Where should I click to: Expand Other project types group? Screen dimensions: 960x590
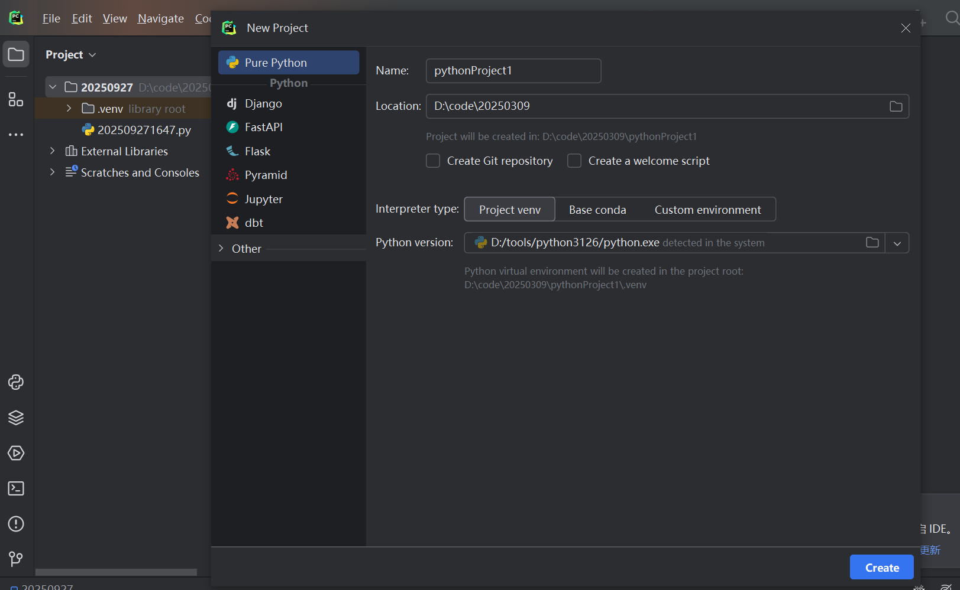(221, 249)
